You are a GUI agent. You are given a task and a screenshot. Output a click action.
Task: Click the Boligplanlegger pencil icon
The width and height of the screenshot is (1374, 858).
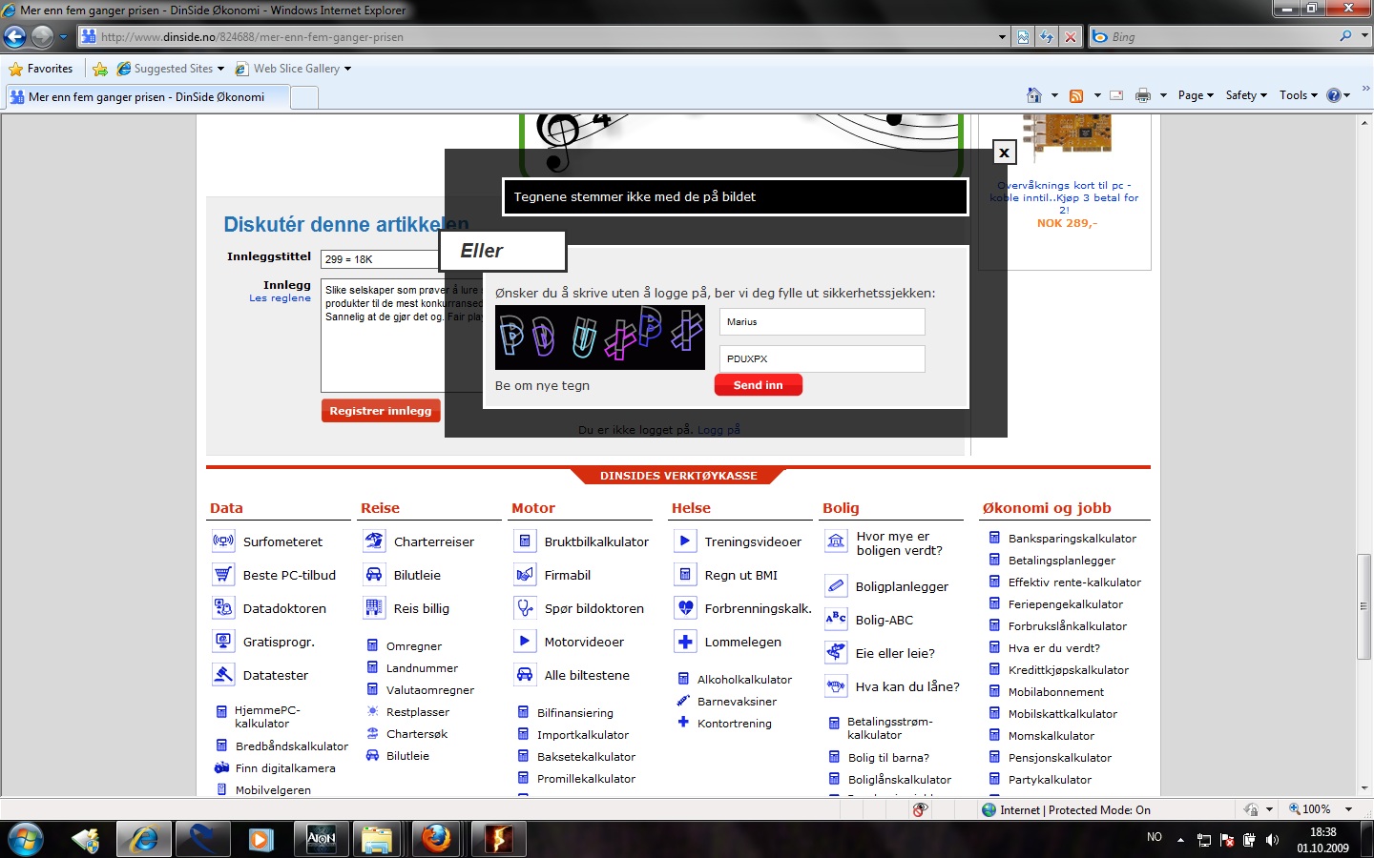[836, 585]
